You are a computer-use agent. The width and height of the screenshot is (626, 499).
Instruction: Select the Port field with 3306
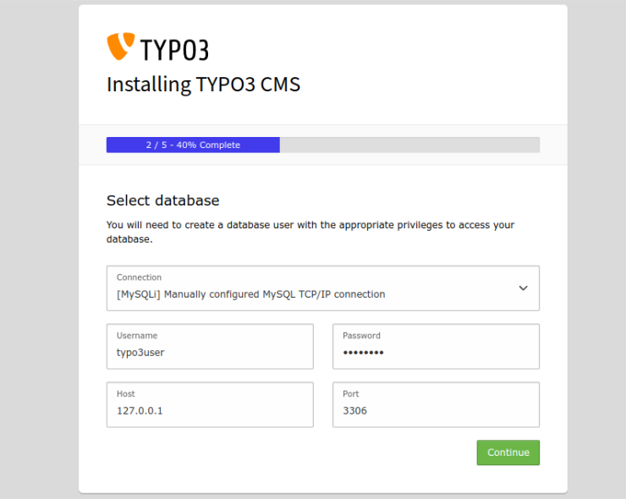[x=436, y=411]
